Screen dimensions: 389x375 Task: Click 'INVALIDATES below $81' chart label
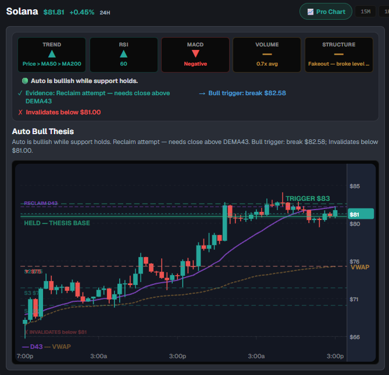56,332
